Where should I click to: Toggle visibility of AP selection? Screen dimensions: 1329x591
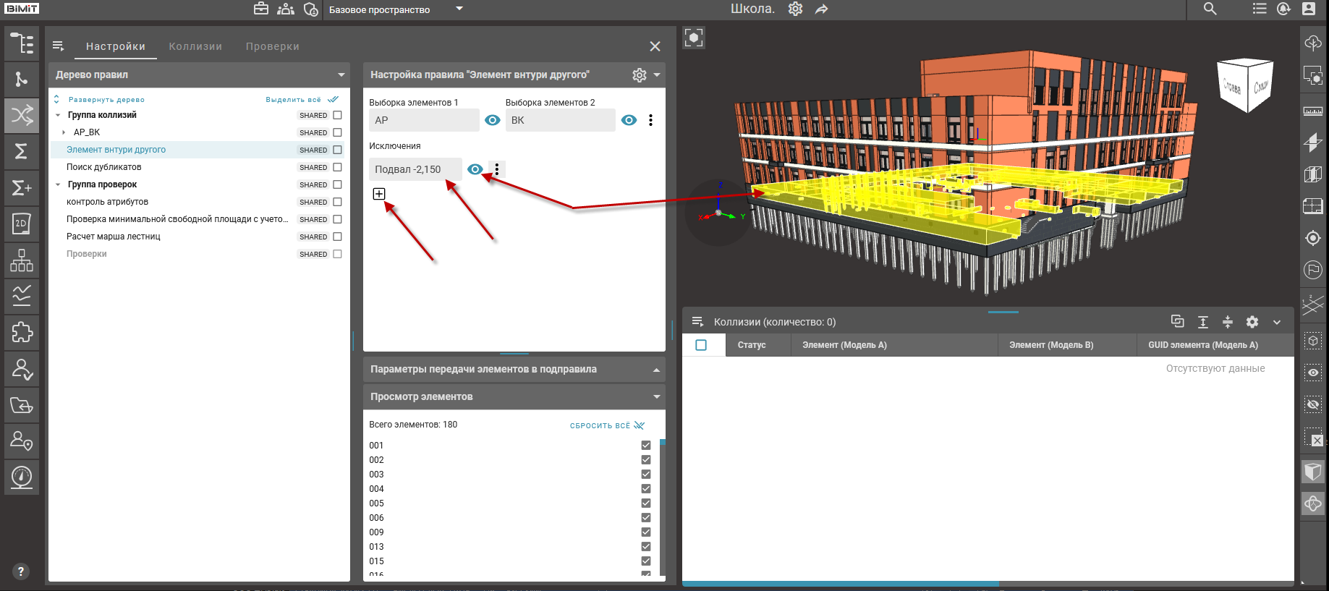(x=493, y=120)
